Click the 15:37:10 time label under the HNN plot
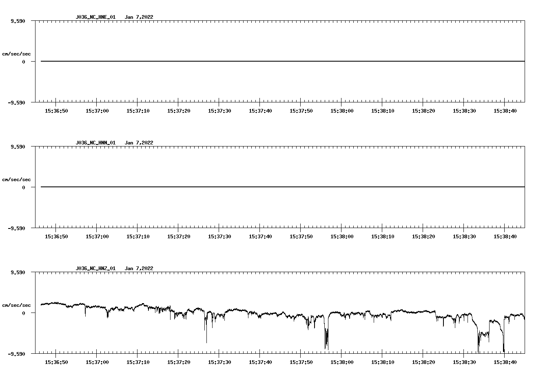The width and height of the screenshot is (554, 377). coord(138,237)
